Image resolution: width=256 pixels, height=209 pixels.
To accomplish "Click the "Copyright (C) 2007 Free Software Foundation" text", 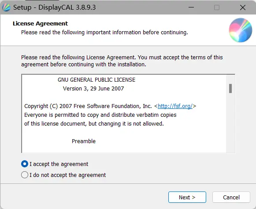I will pos(88,106).
